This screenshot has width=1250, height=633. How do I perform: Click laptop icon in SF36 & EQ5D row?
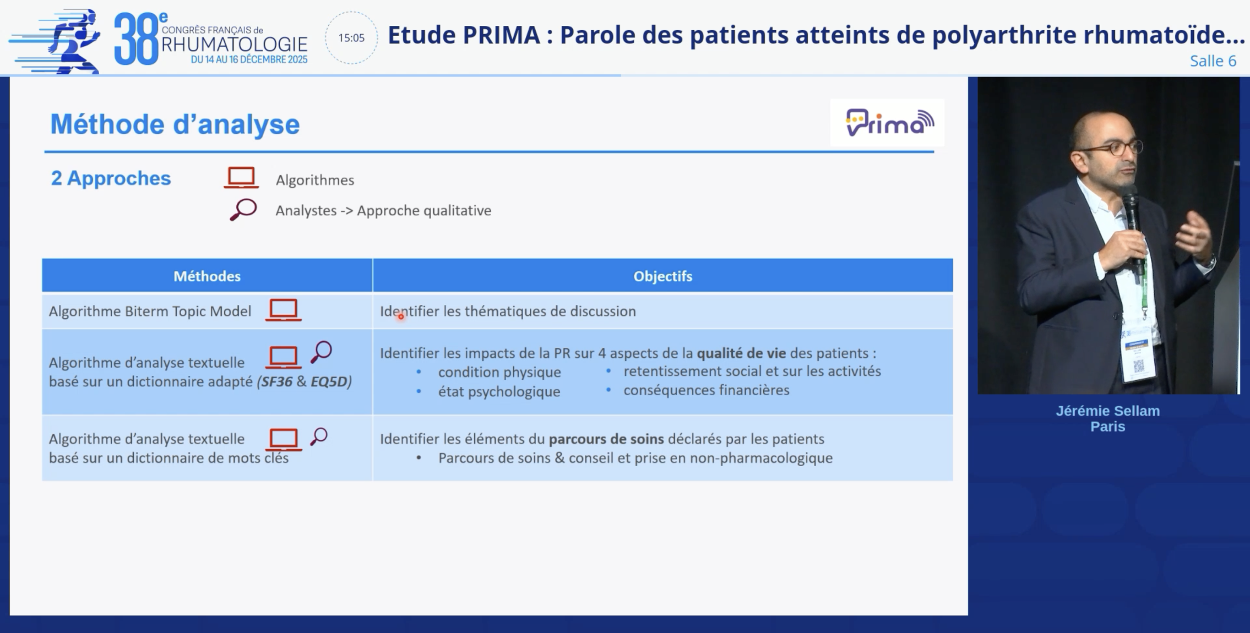[x=283, y=357]
